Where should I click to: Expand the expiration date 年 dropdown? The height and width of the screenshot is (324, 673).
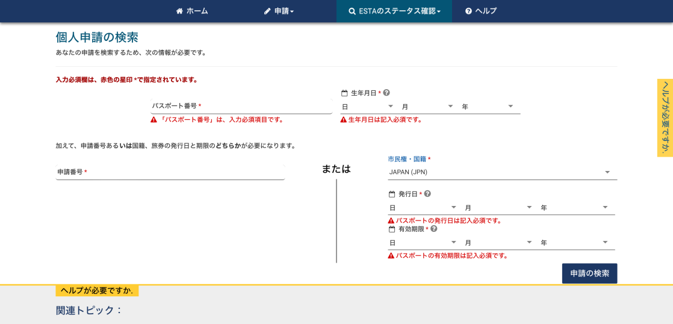point(575,243)
